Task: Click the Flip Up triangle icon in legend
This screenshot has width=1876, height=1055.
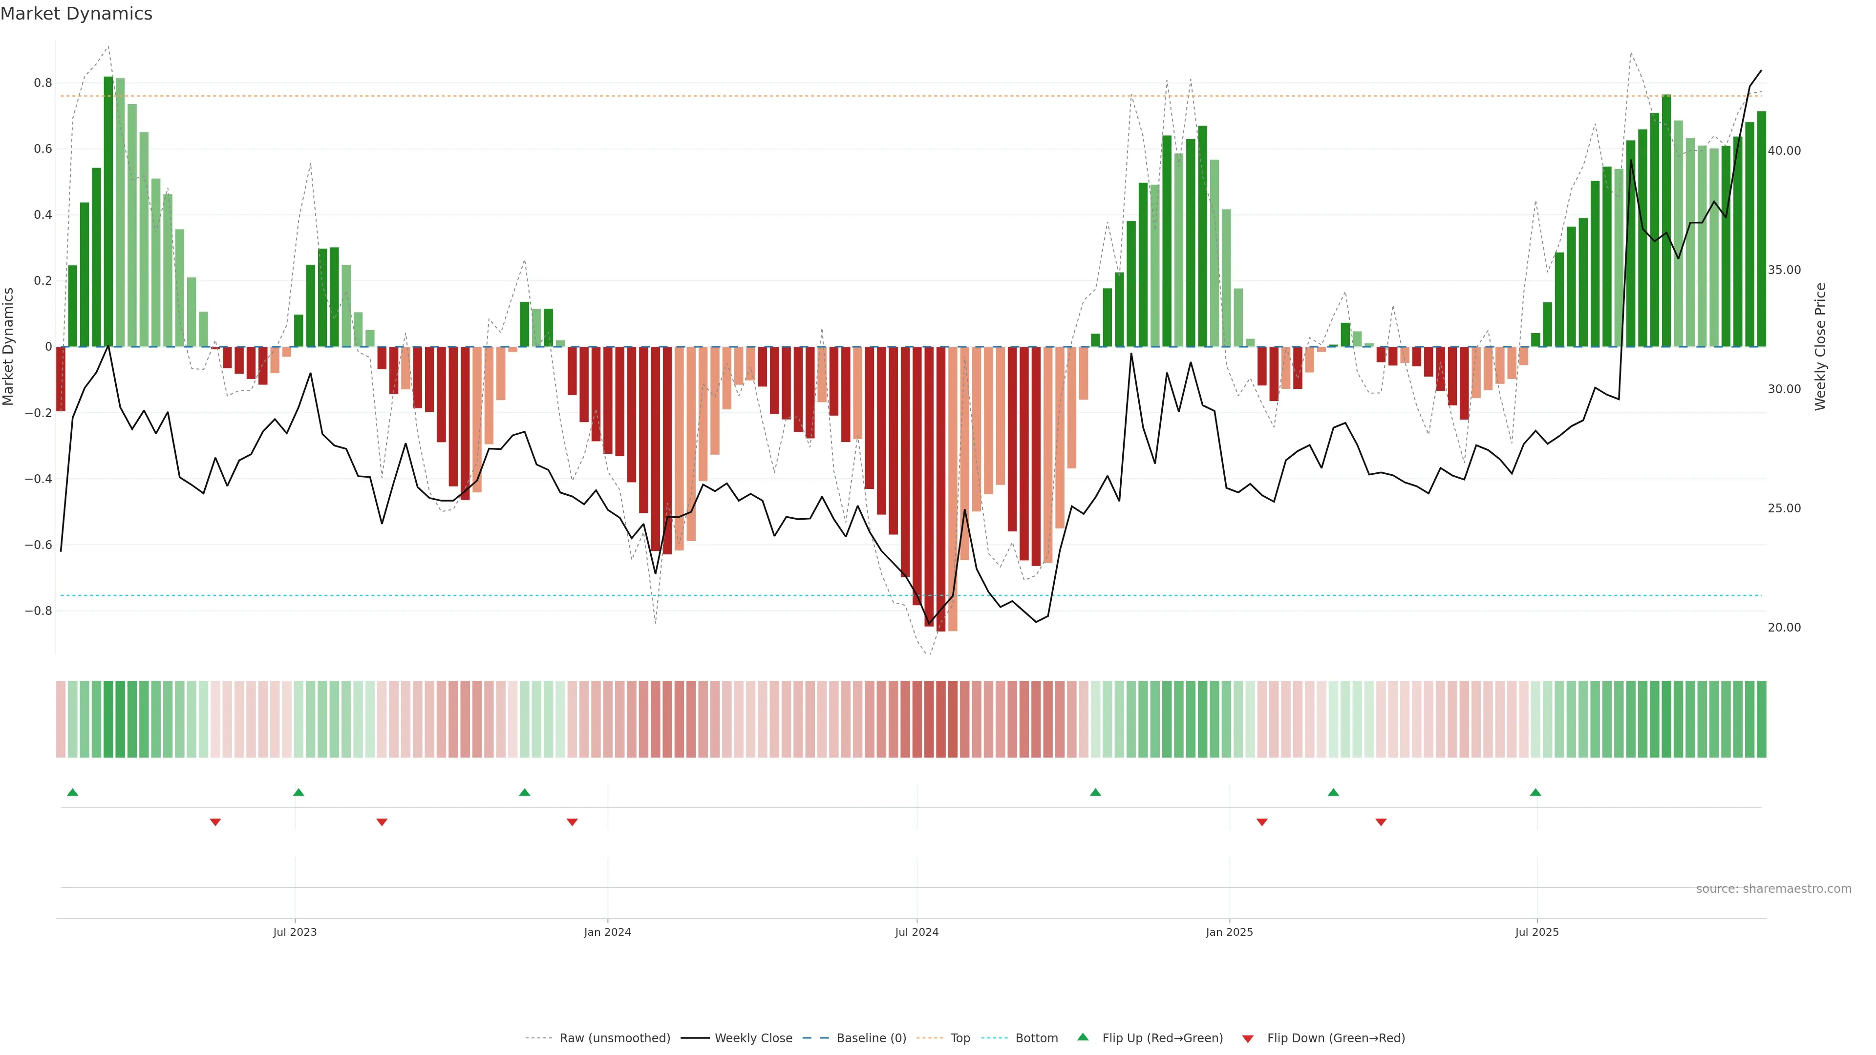Action: 1083,1037
